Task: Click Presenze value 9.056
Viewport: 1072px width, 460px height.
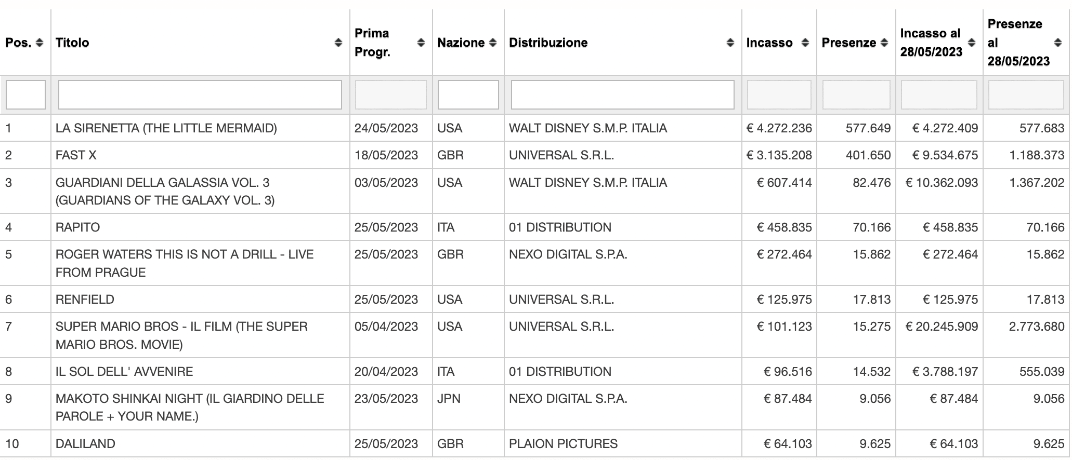Action: click(x=875, y=399)
